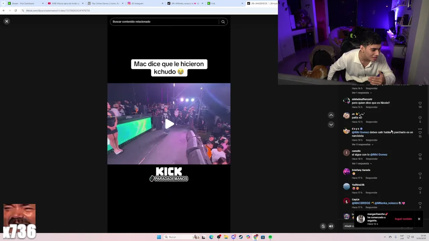
Task: Open Steam from the taskbar
Action: (x=241, y=237)
